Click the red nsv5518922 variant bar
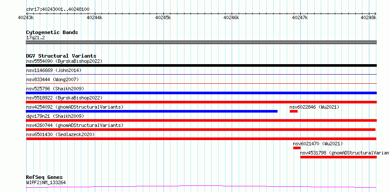This screenshot has width=389, height=192. [x=201, y=102]
